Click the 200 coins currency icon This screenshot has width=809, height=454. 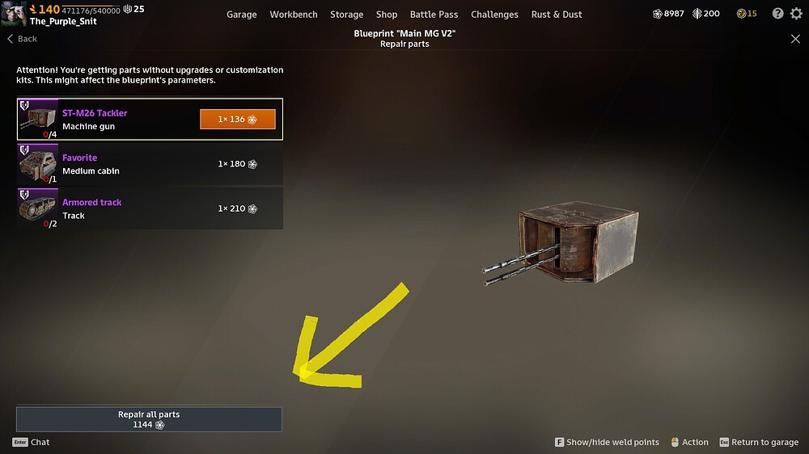(697, 14)
